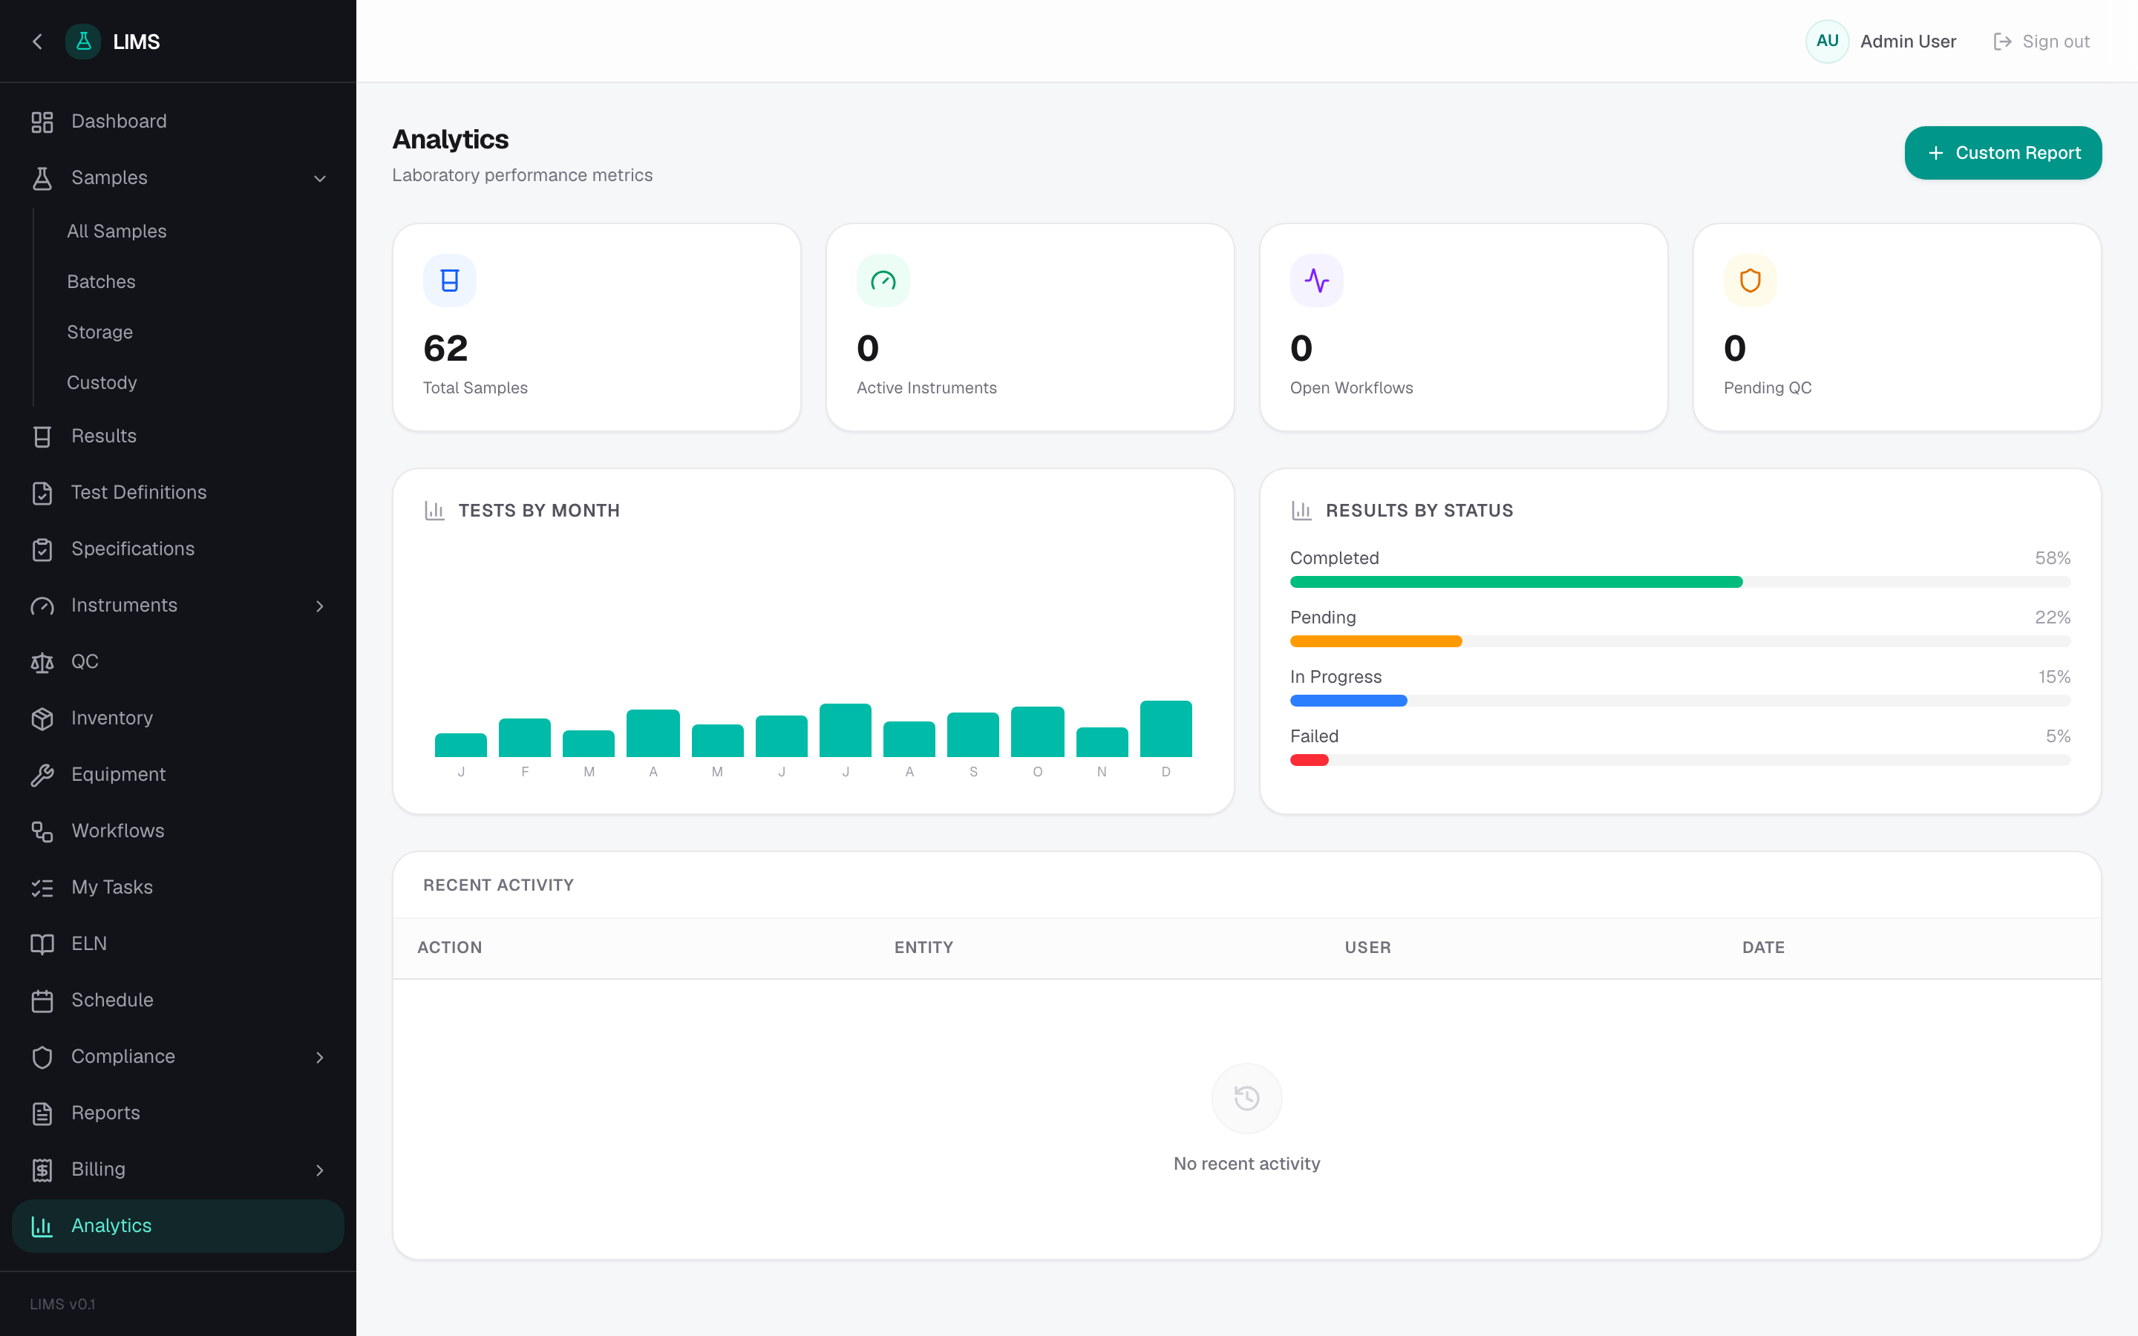Click the RESULTS BY STATUS heading
This screenshot has width=2138, height=1336.
pyautogui.click(x=1419, y=511)
